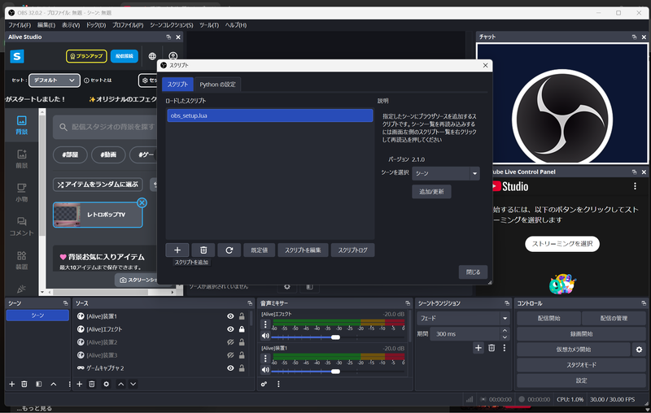Delete the selected source with the trash icon
Viewport: 651px width, 413px height.
92,384
